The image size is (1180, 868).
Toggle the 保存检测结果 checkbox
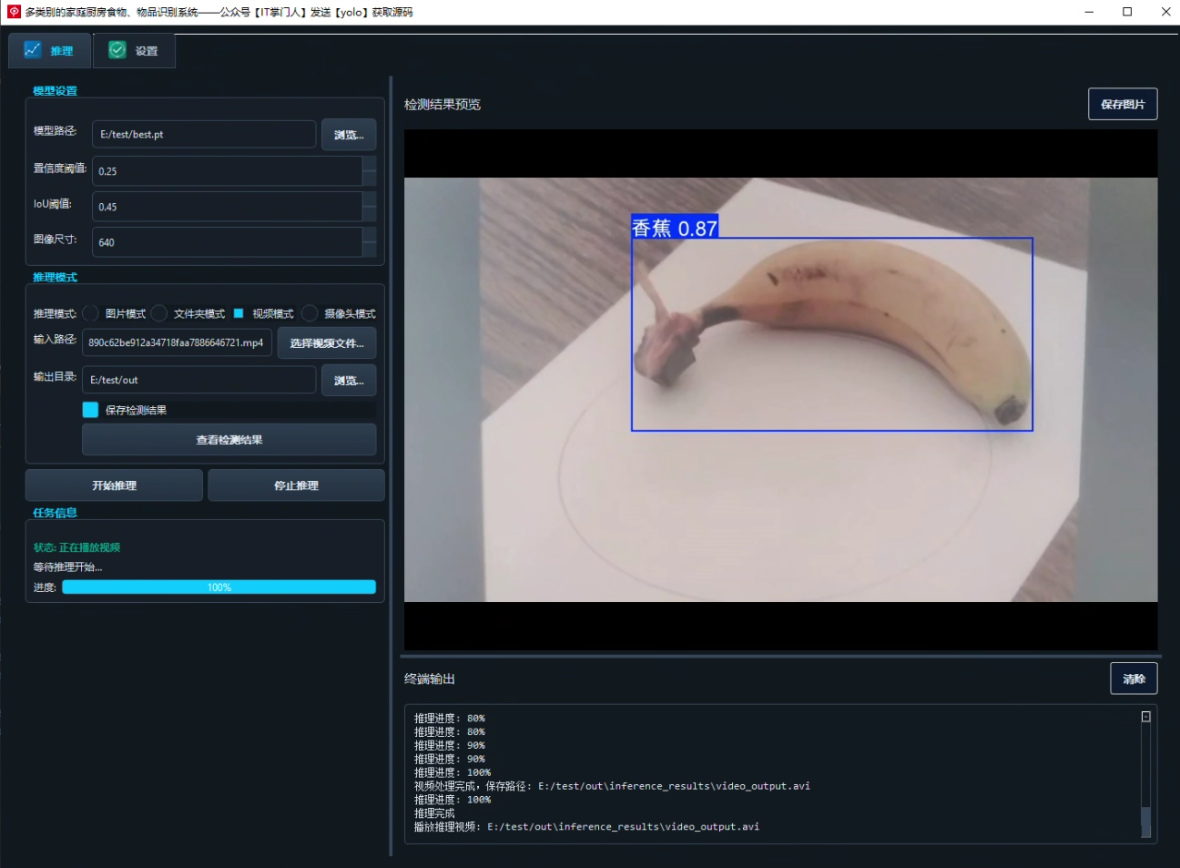click(x=90, y=410)
